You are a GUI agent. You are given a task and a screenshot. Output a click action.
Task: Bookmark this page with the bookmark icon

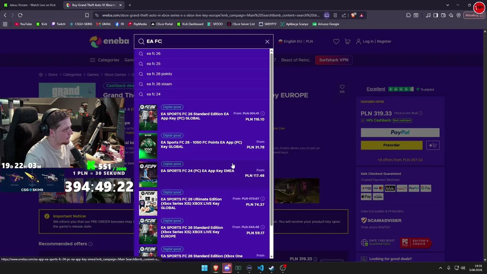tap(87, 15)
